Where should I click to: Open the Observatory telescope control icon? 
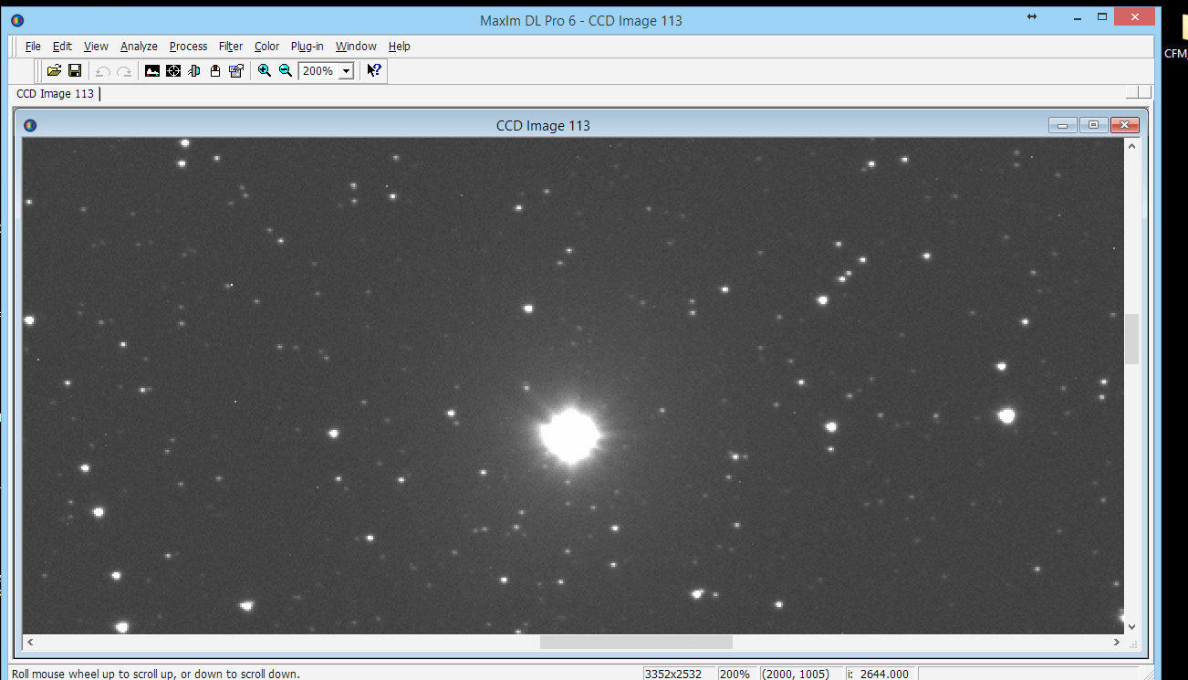click(194, 70)
